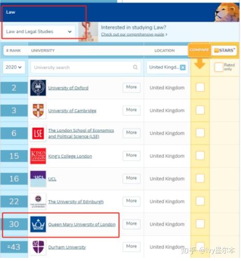Screen dimensions: 241x261
Task: Open the UCL link
Action: [52, 179]
